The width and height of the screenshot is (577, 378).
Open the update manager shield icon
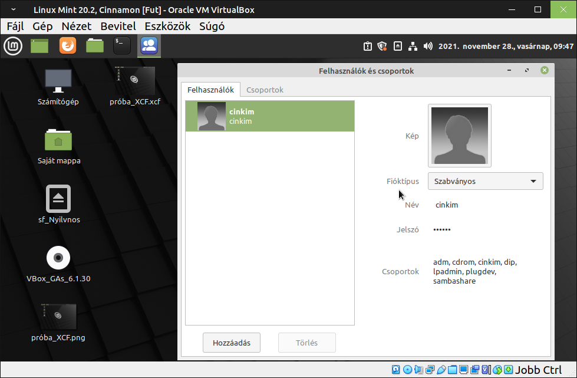(x=383, y=46)
